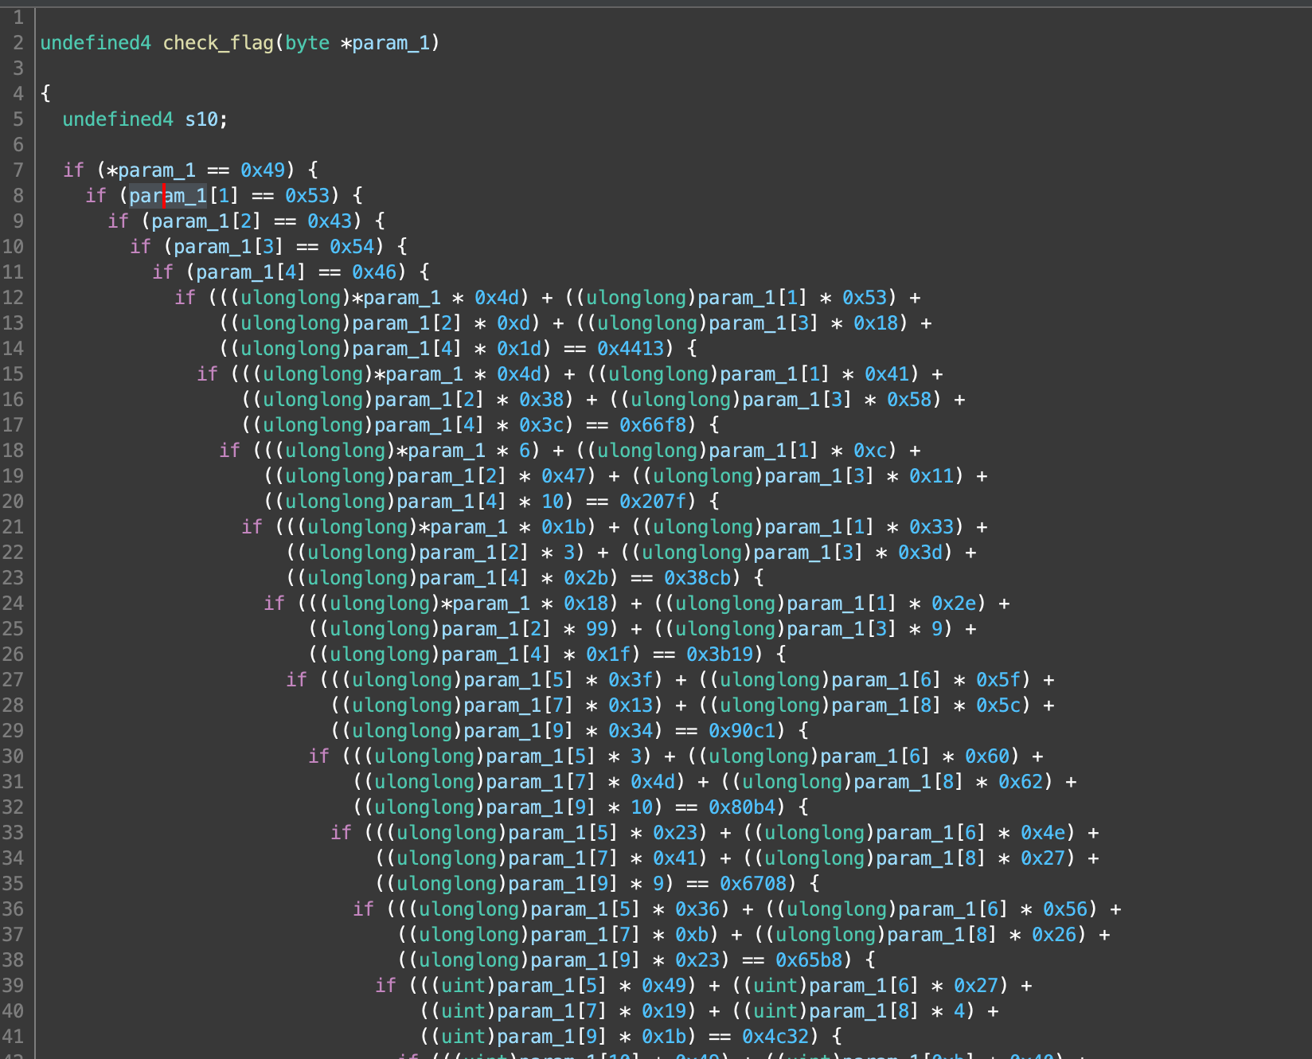Click the 0x4e multiplier on line 33

pos(1043,833)
